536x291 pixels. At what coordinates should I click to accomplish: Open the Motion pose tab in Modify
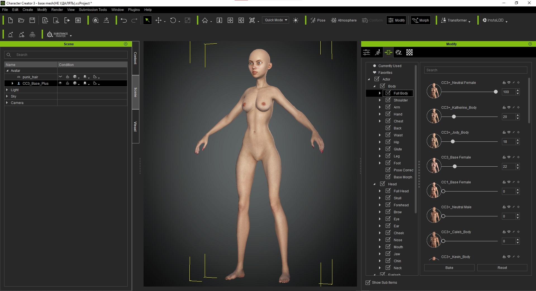click(x=377, y=52)
